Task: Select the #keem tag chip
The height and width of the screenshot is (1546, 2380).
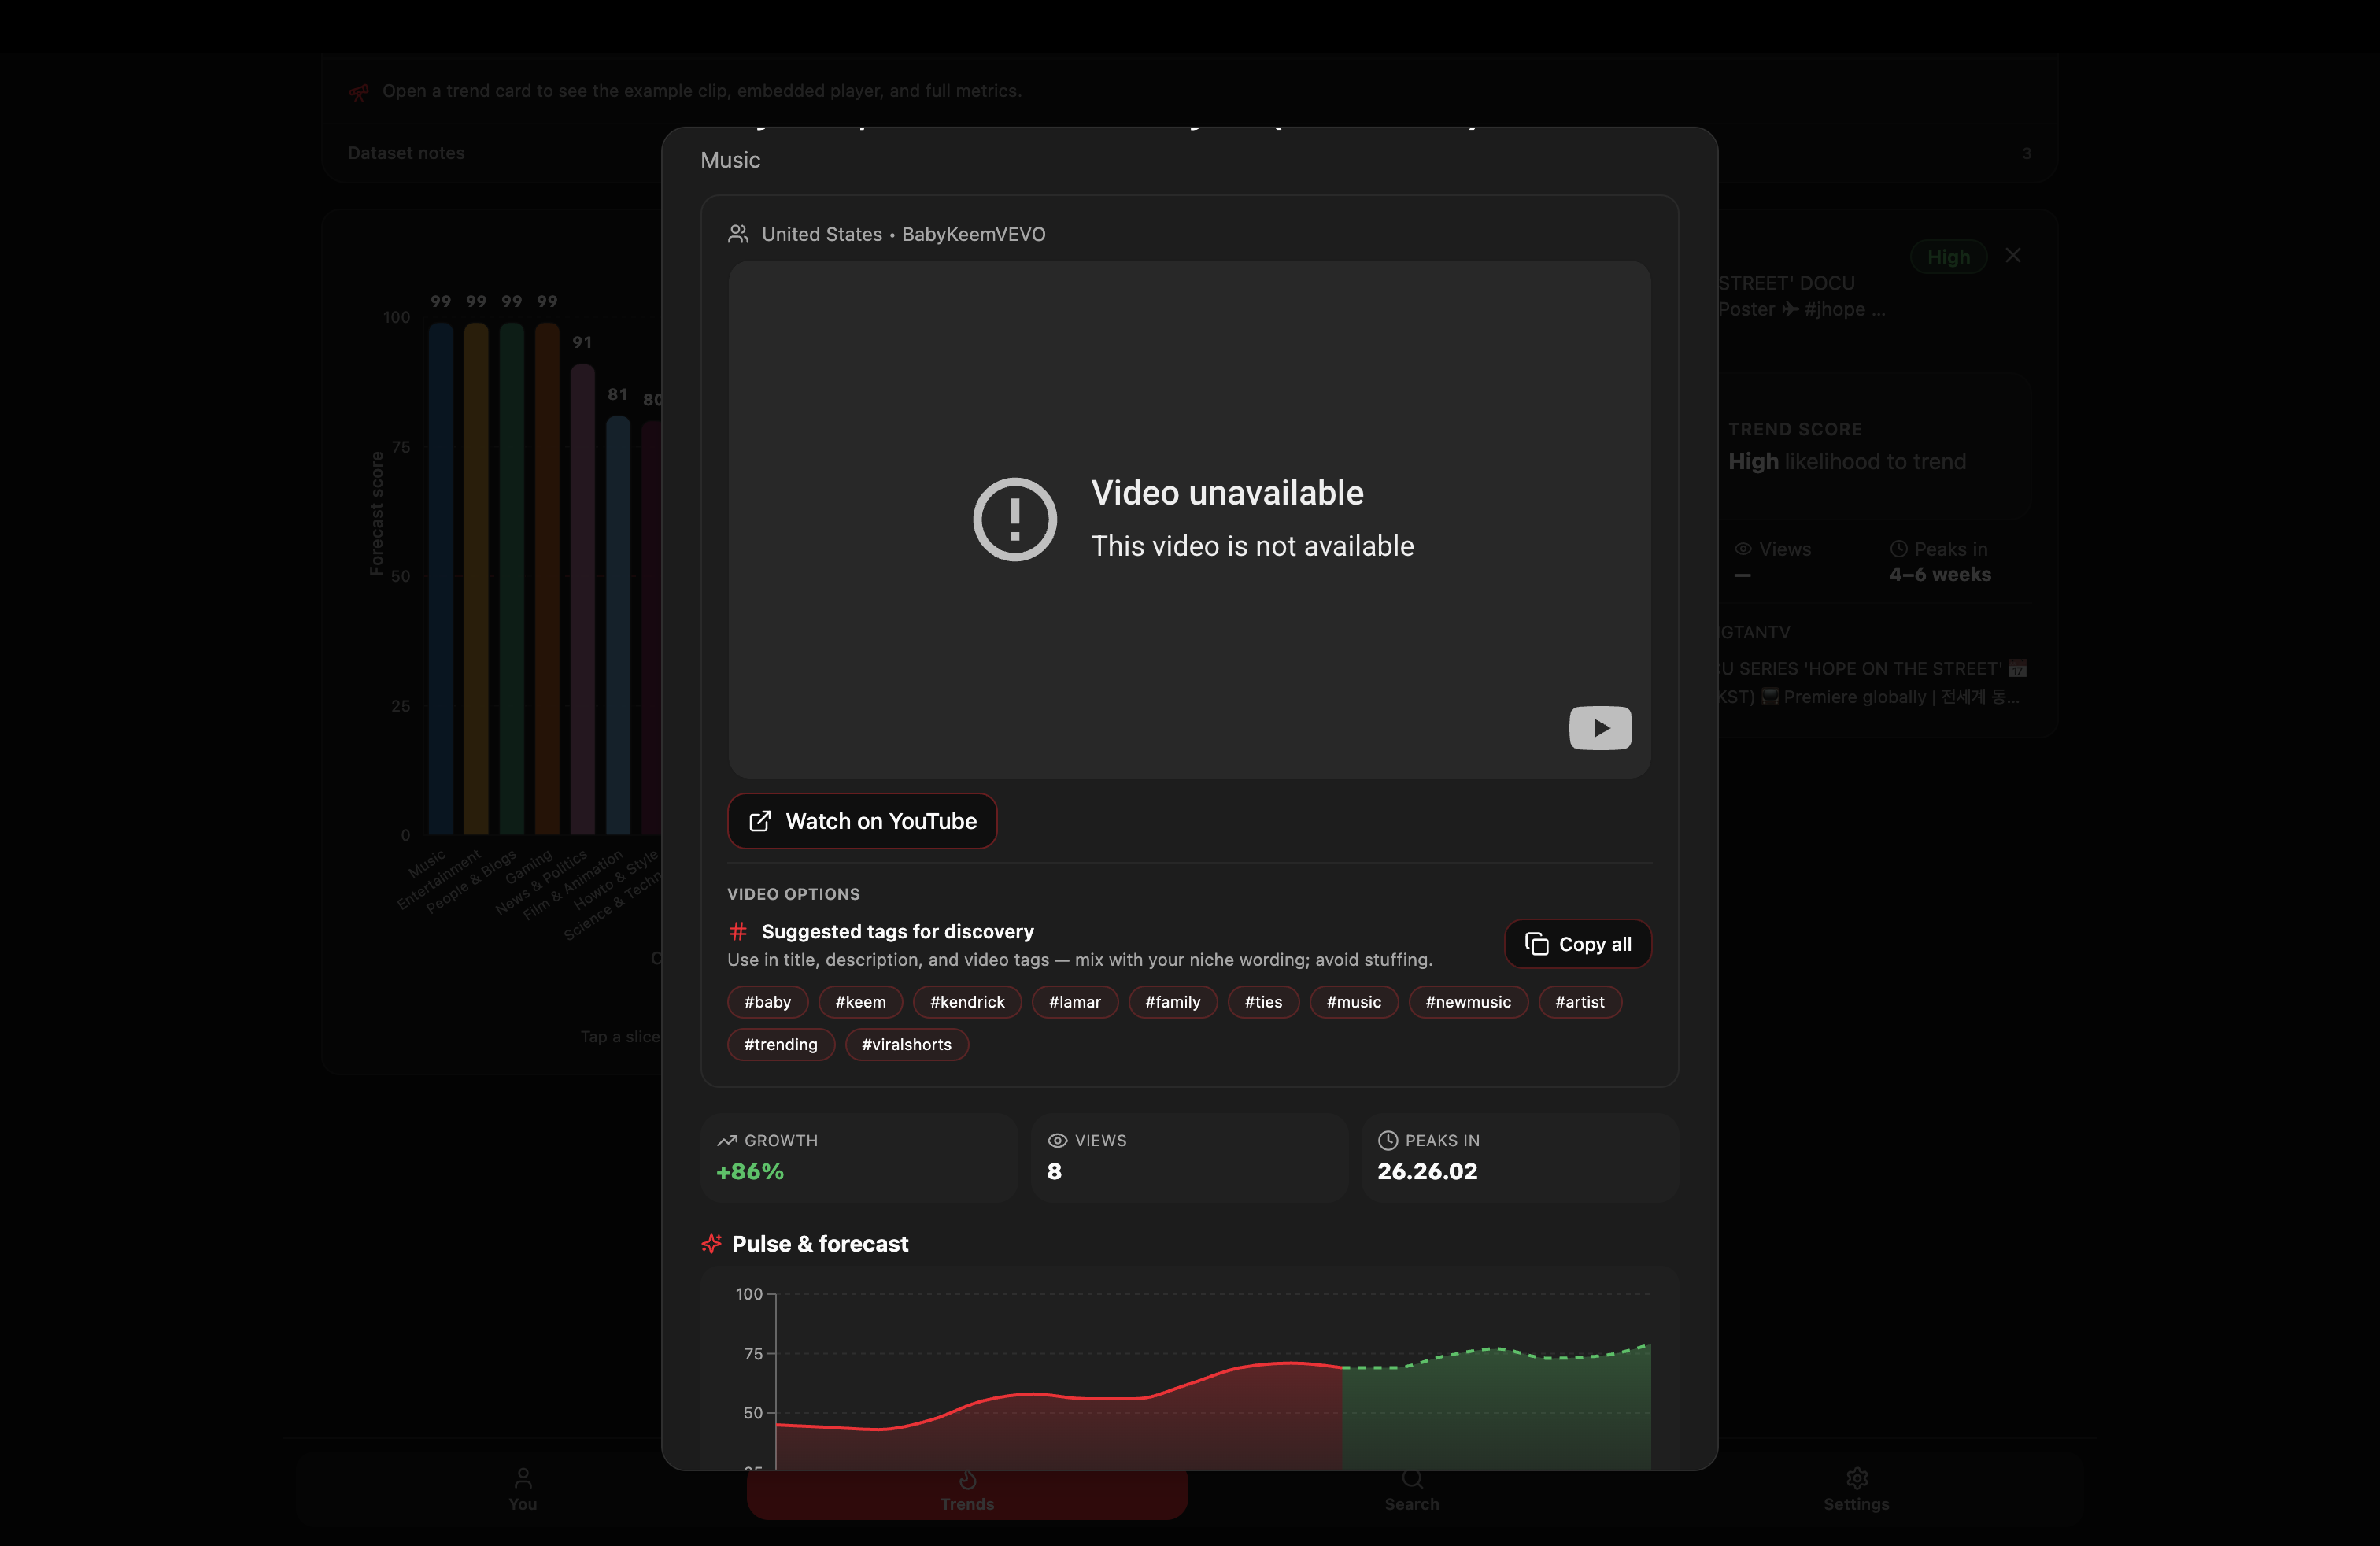Action: (x=860, y=1002)
